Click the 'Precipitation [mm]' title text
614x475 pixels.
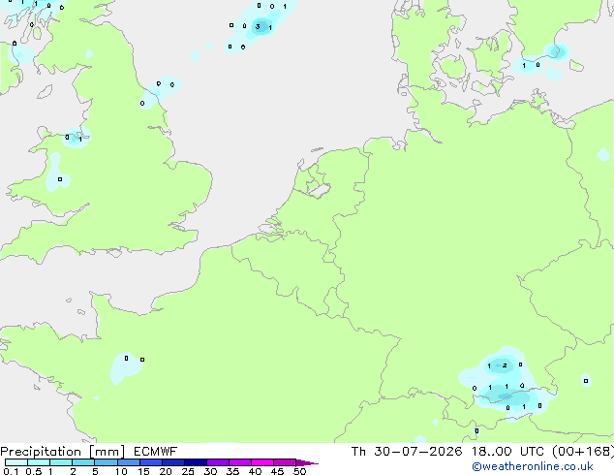[x=63, y=452]
